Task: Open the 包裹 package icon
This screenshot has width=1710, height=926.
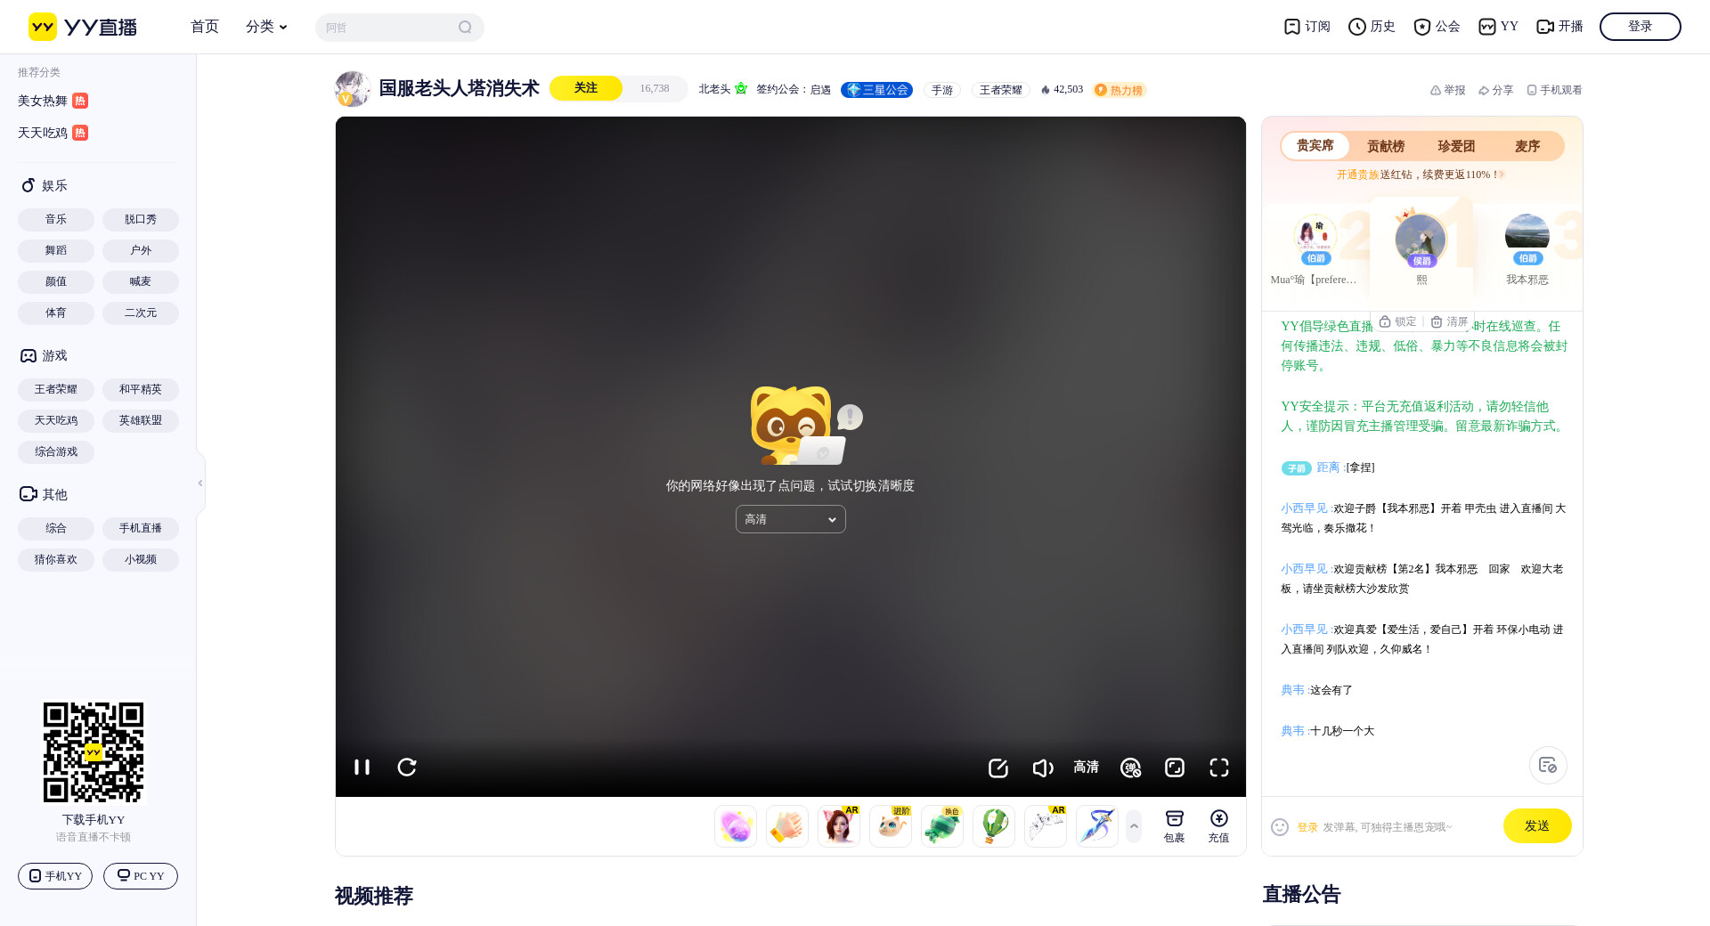Action: [1174, 825]
